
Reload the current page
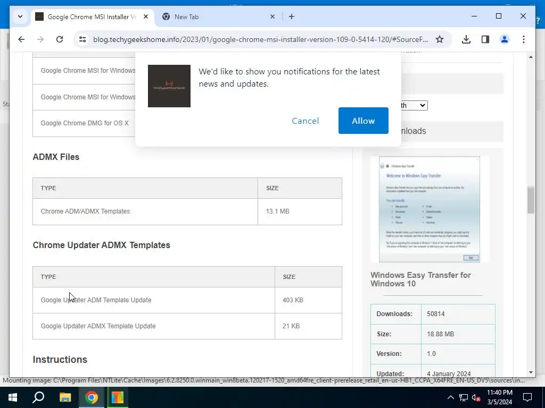click(60, 39)
